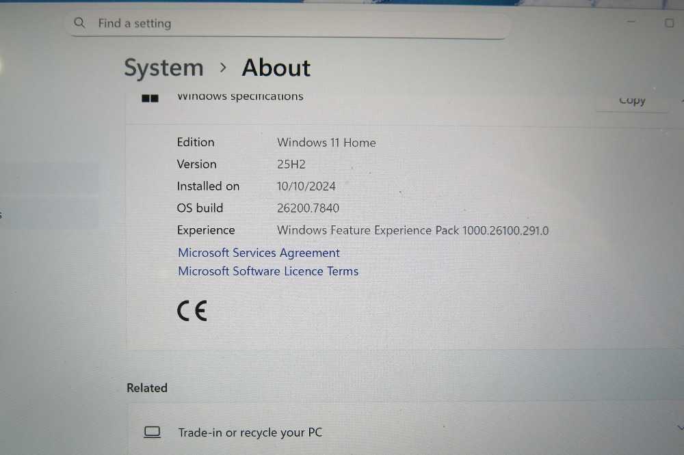Screen dimensions: 684x455
Task: Click the CE mark logo
Action: pyautogui.click(x=192, y=311)
